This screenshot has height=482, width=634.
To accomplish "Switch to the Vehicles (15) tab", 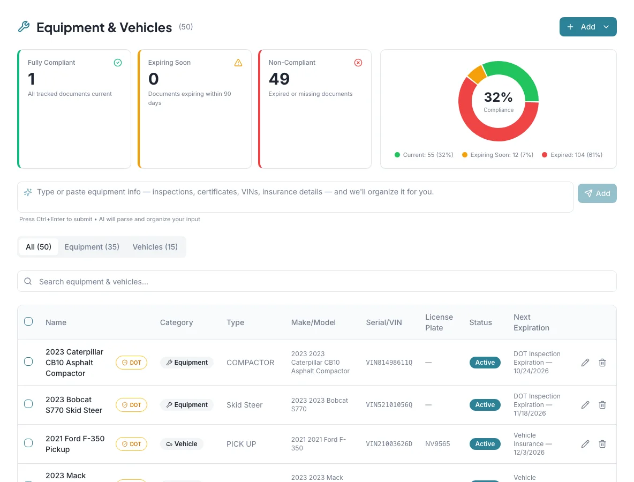I will pyautogui.click(x=155, y=247).
